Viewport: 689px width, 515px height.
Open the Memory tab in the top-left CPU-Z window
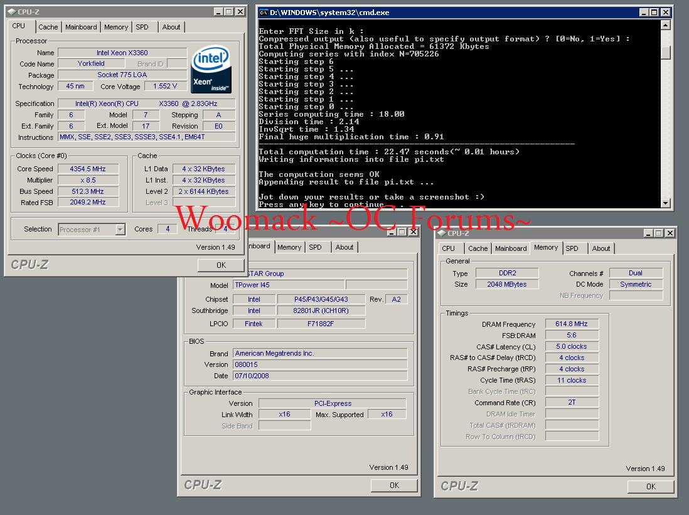[x=116, y=27]
